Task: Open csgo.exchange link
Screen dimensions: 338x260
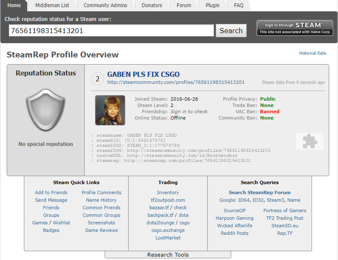Action: tap(168, 230)
